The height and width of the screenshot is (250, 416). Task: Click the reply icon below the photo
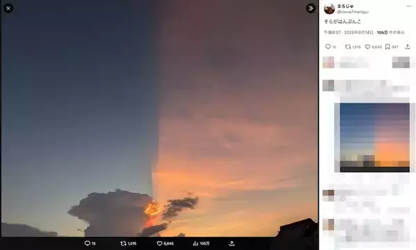click(87, 243)
